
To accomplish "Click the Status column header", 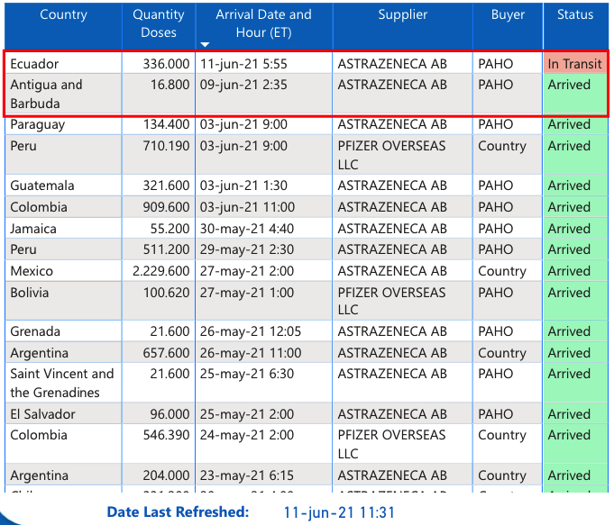I will pos(574,15).
